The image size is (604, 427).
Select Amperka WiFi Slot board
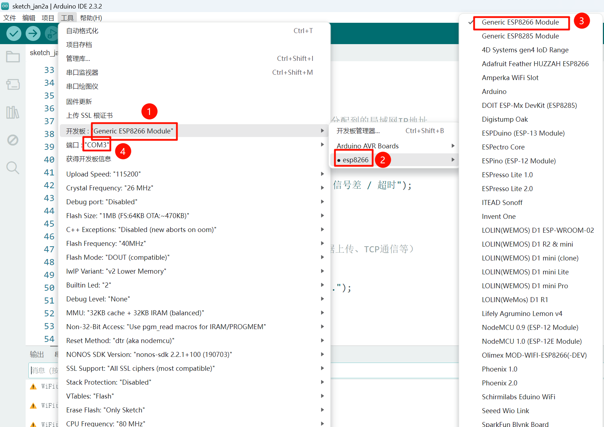[x=531, y=78]
